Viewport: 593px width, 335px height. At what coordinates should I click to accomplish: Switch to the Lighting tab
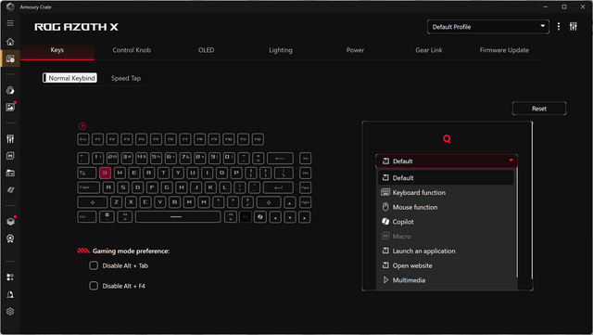click(281, 50)
